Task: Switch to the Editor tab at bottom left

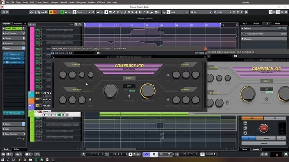Action: point(17,149)
